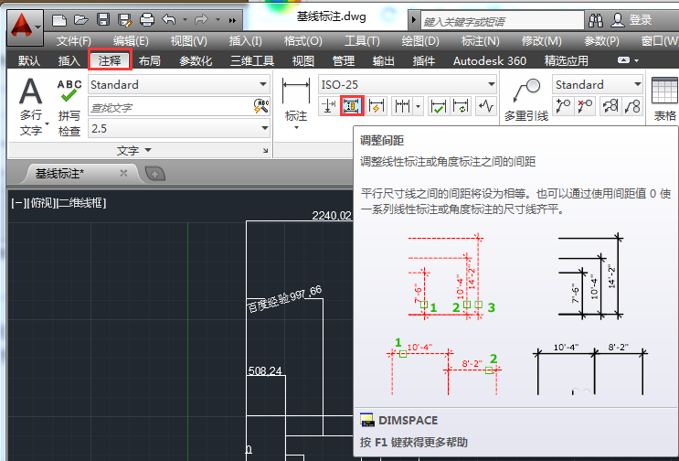679x461 pixels.
Task: Click the Undo arrow icon
Action: point(169,20)
